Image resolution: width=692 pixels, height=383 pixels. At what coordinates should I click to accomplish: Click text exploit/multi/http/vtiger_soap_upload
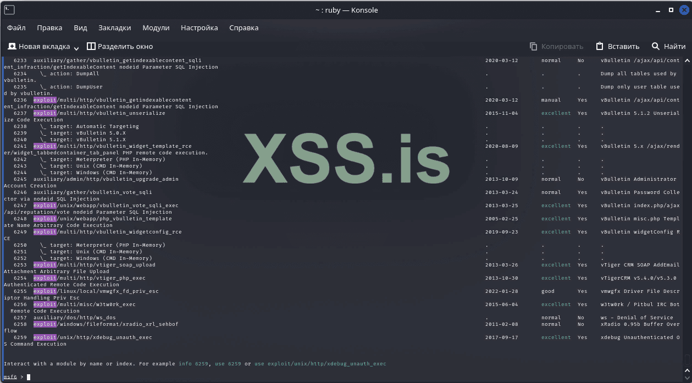coord(95,265)
